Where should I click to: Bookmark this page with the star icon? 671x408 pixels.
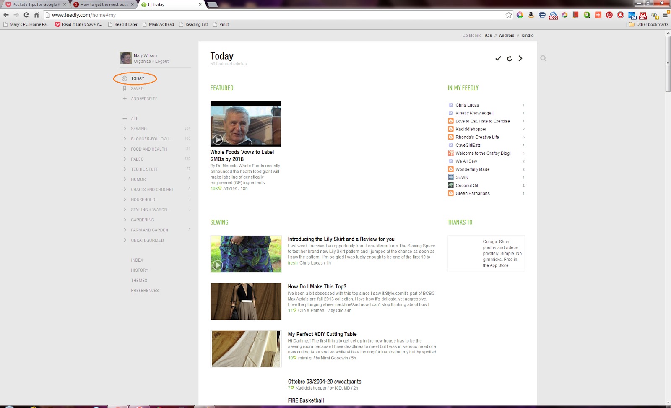tap(509, 15)
